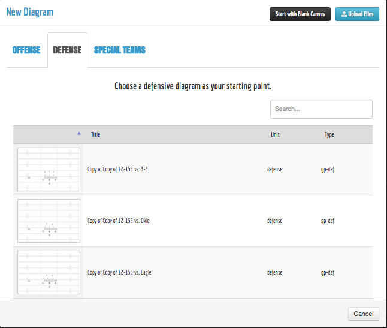This screenshot has width=387, height=328.
Task: Click the Start with Blank Canvas button
Action: point(300,14)
